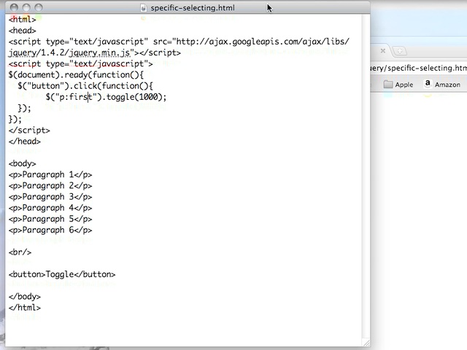Click the jquery.min.js text in script src
Viewport: 467px width, 350px height.
[x=99, y=52]
